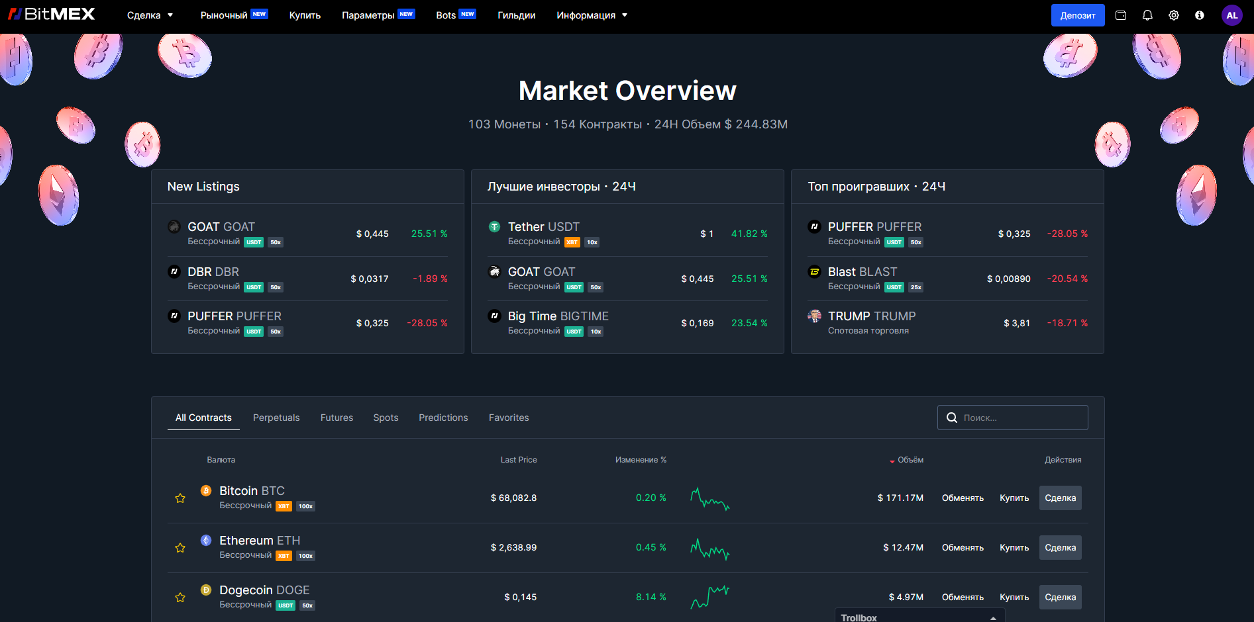The image size is (1254, 622).
Task: Sort by Изменение % header
Action: coord(641,460)
